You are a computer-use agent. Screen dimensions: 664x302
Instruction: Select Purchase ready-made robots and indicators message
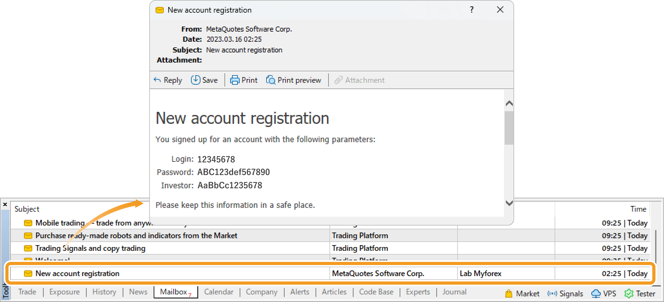tap(136, 236)
